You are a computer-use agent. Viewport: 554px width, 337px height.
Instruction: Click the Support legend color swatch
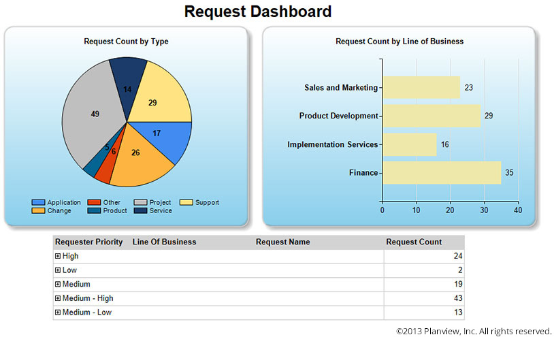tap(186, 202)
